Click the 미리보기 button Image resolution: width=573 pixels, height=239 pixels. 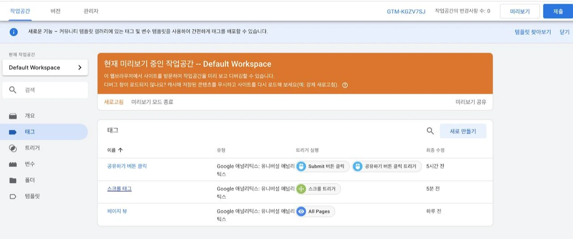[520, 12]
